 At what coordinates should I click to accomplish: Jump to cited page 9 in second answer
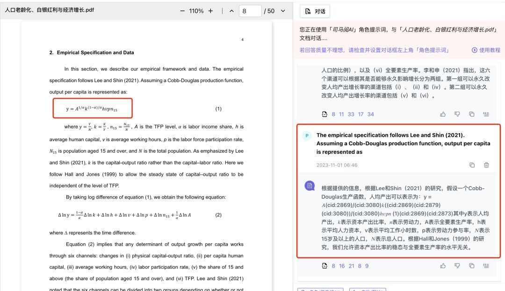(x=367, y=266)
